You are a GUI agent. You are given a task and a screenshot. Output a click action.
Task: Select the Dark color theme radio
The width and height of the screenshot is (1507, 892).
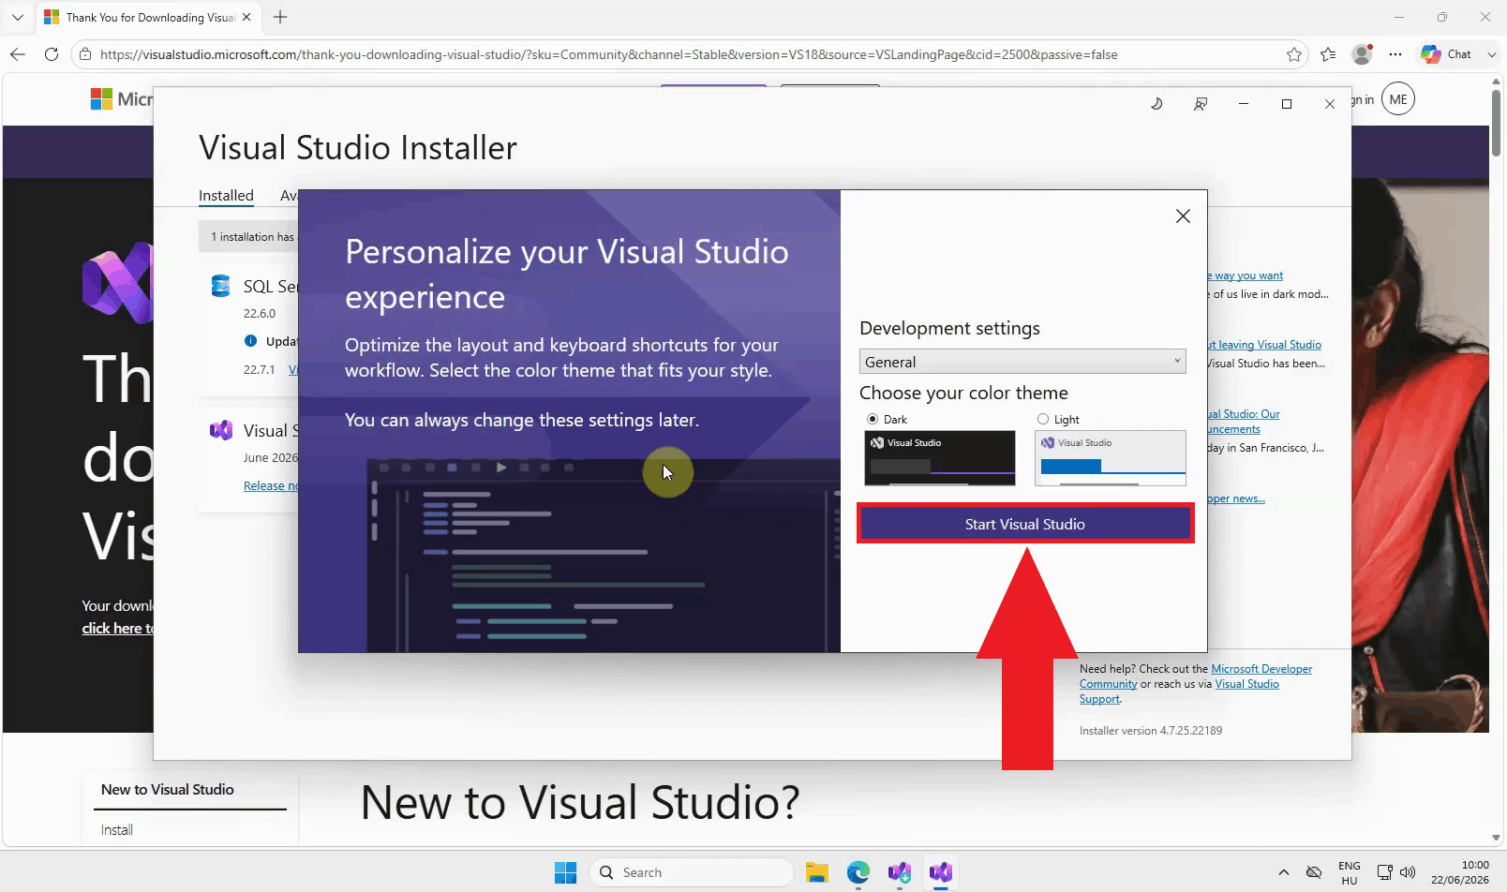(873, 419)
